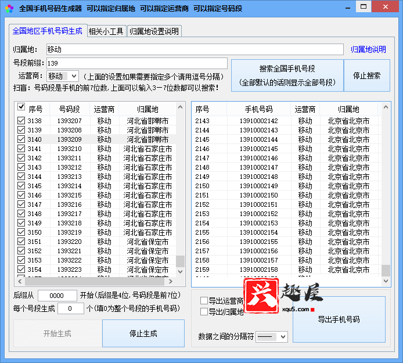The height and width of the screenshot is (363, 403).
Task: Click left list horizontal scroll-left arrow
Action: [x=20, y=282]
